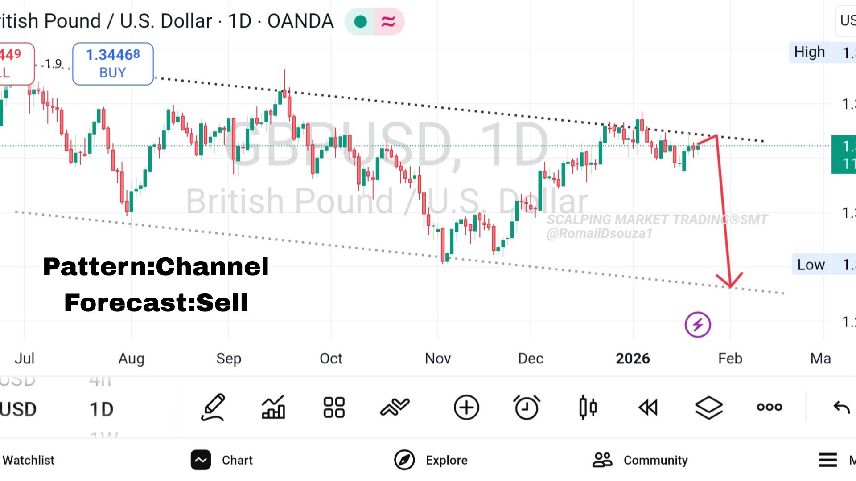Switch to the Explore tab
This screenshot has width=856, height=481.
click(x=431, y=460)
